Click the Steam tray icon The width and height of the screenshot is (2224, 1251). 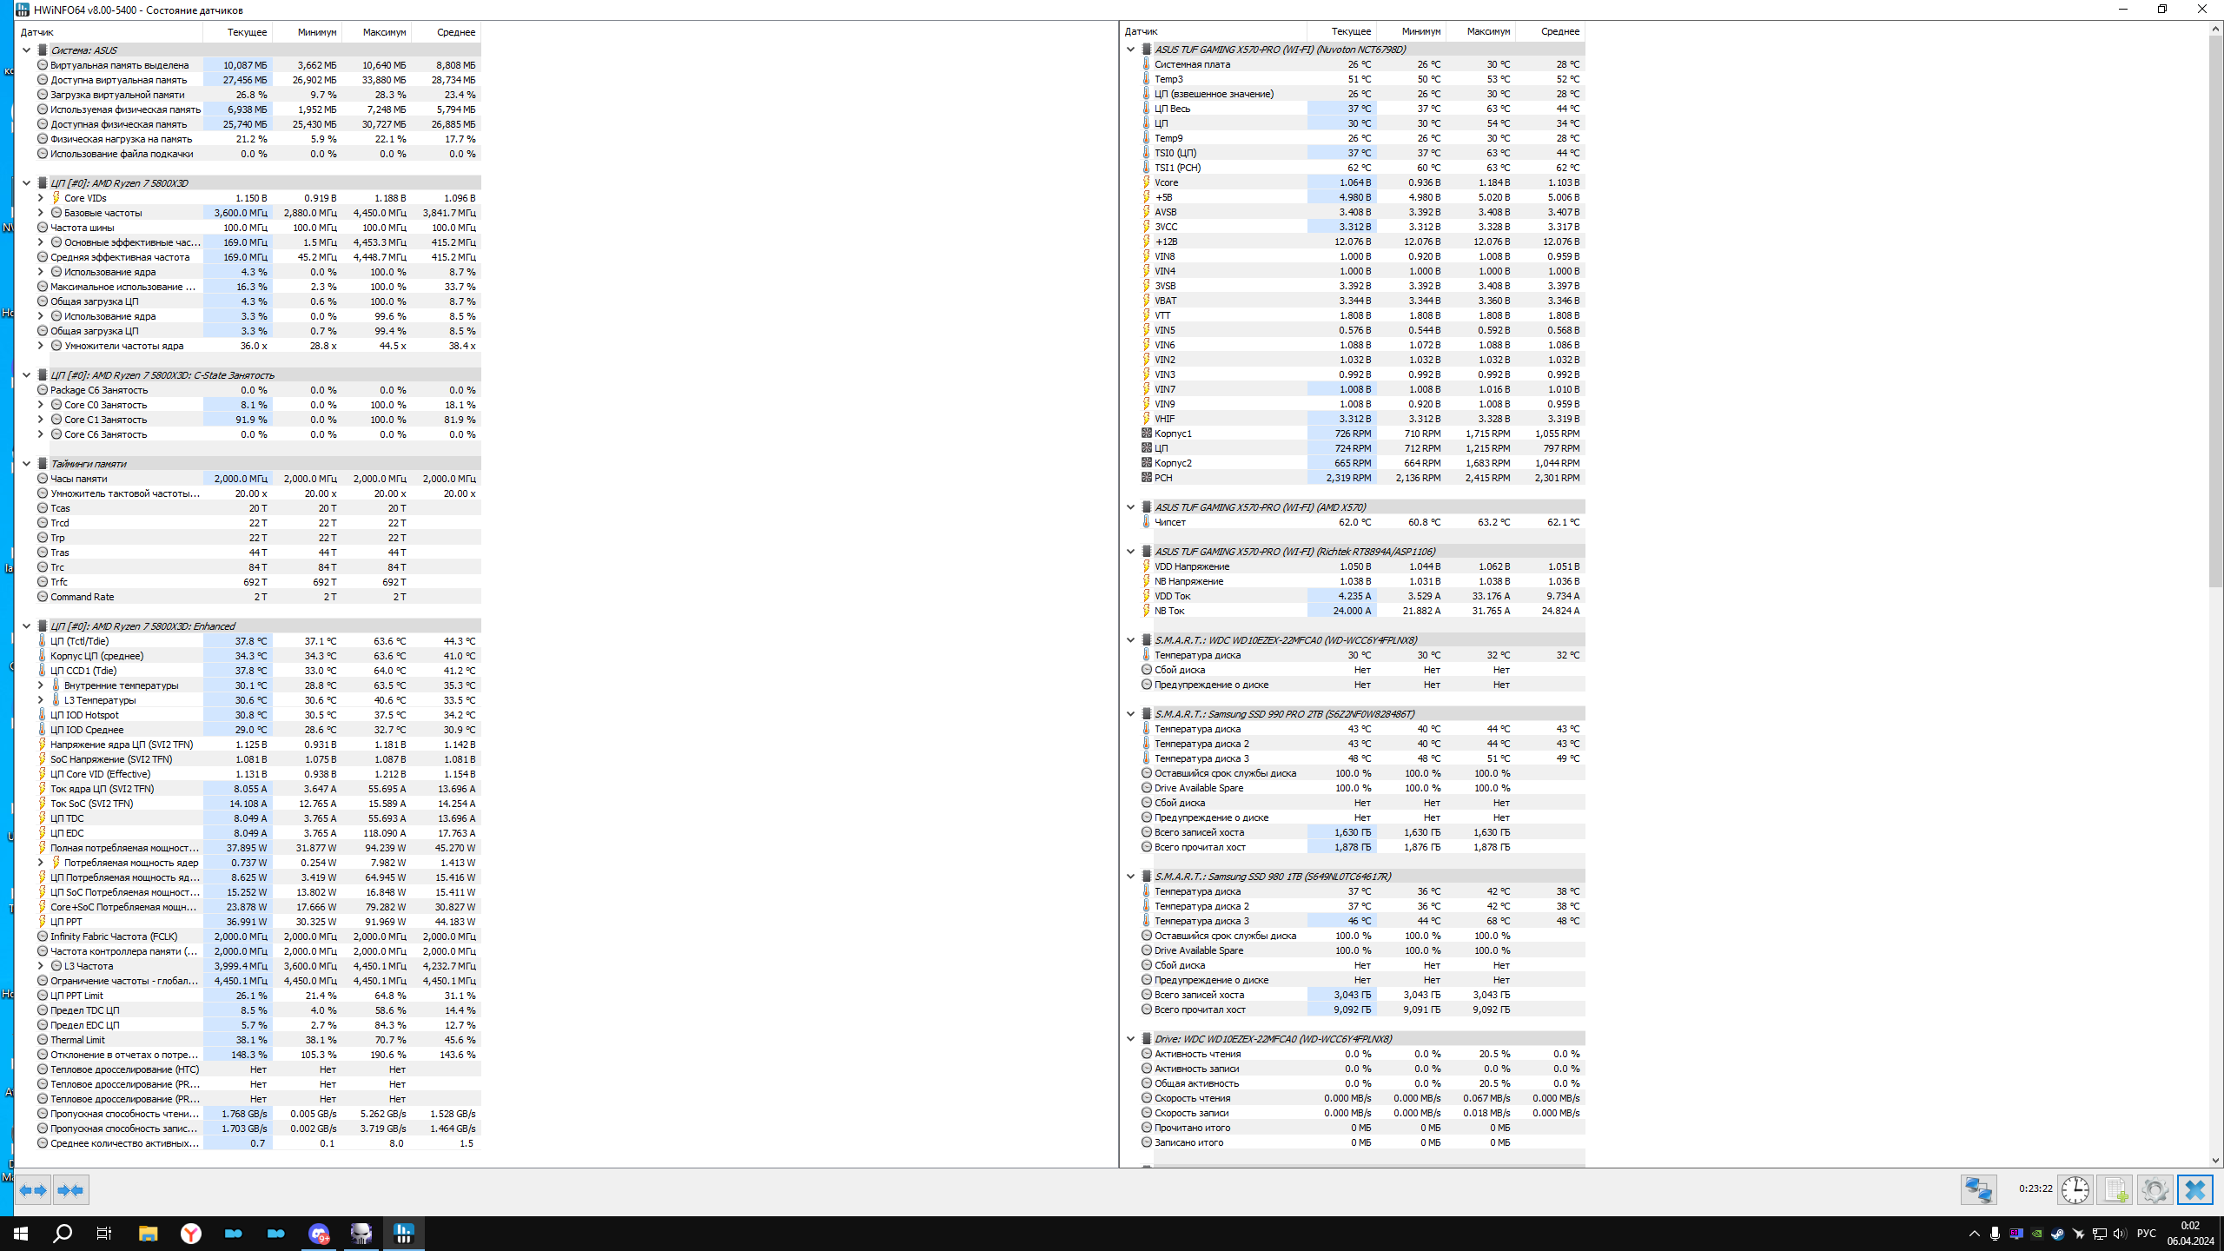click(x=2057, y=1234)
